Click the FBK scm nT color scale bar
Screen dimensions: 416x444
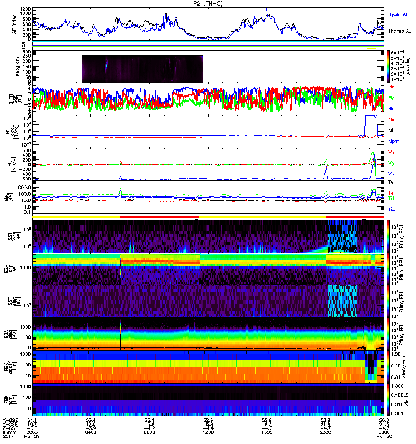click(x=388, y=400)
